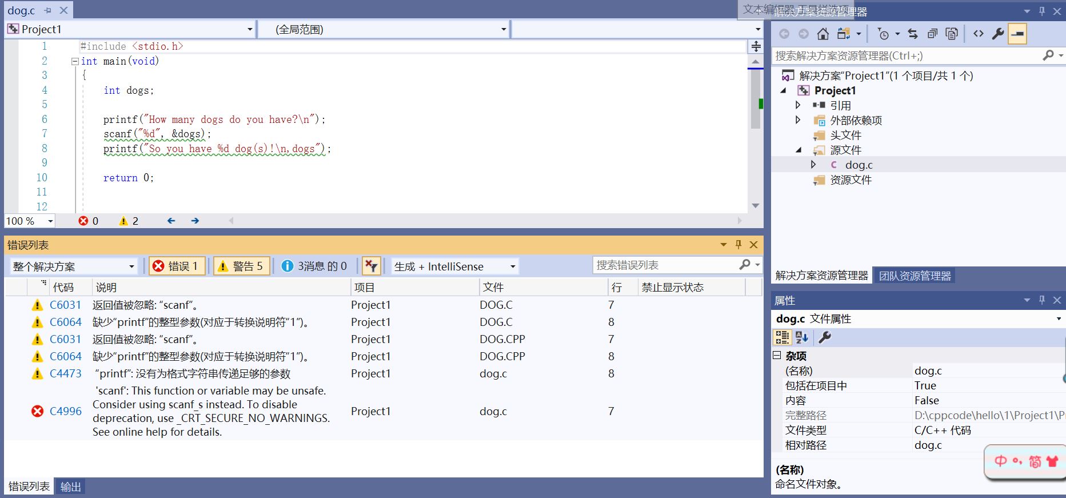Click the Back arrow in Solution Explorer toolbar
1066x498 pixels.
(784, 34)
